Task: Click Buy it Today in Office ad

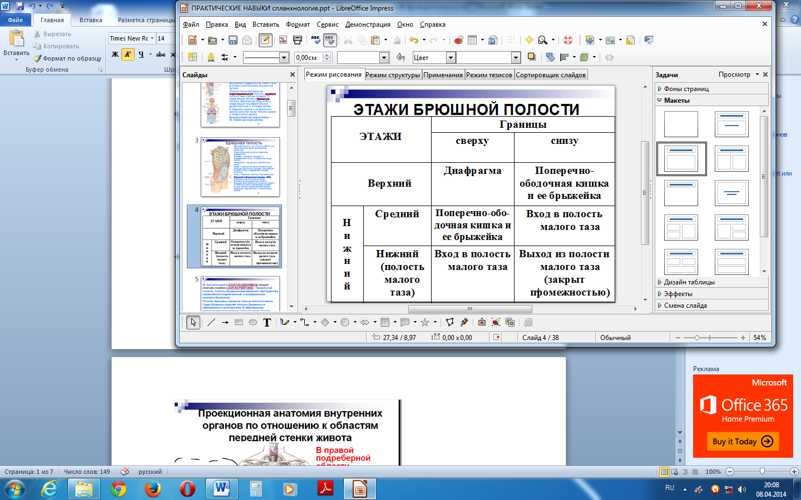Action: click(743, 441)
